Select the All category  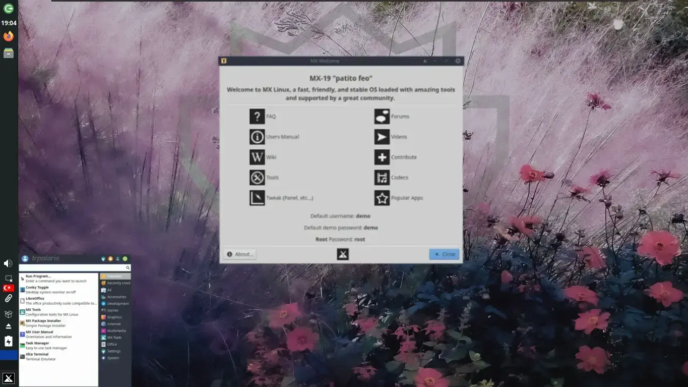click(x=115, y=290)
